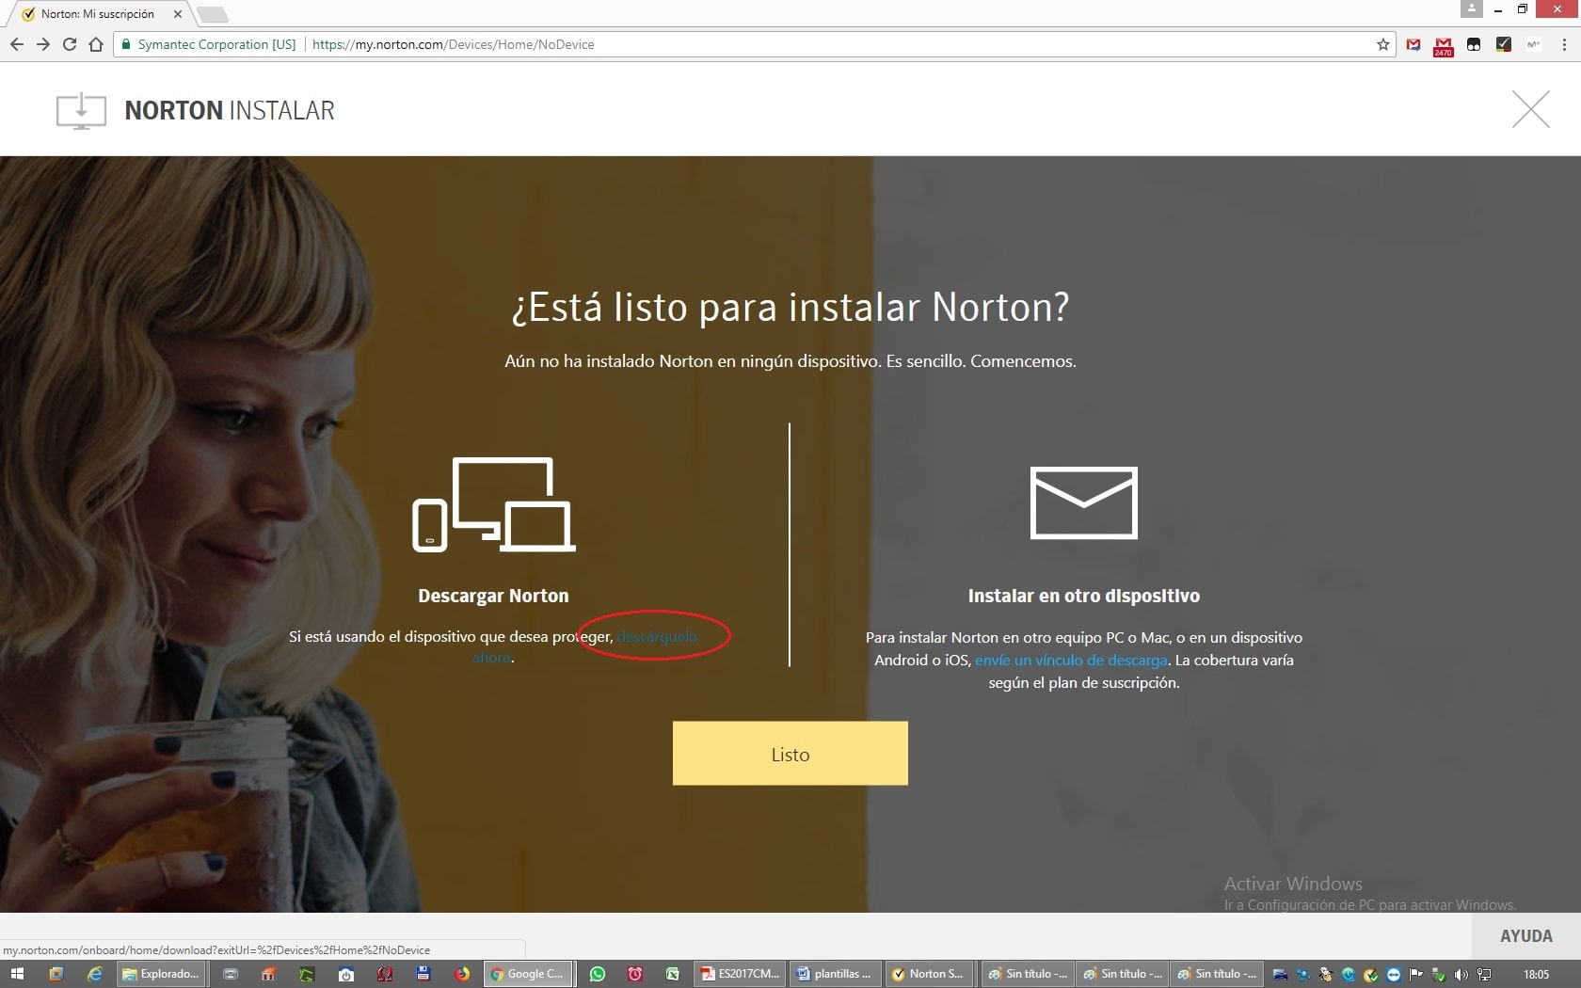Image resolution: width=1581 pixels, height=988 pixels.
Task: View Symantec Corporation site security info
Action: pos(208,44)
